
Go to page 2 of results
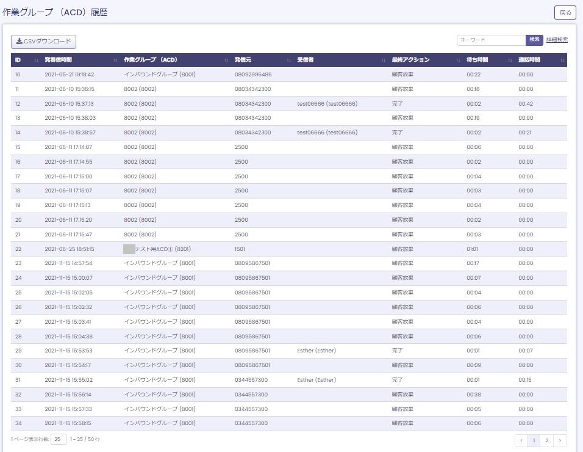(546, 440)
